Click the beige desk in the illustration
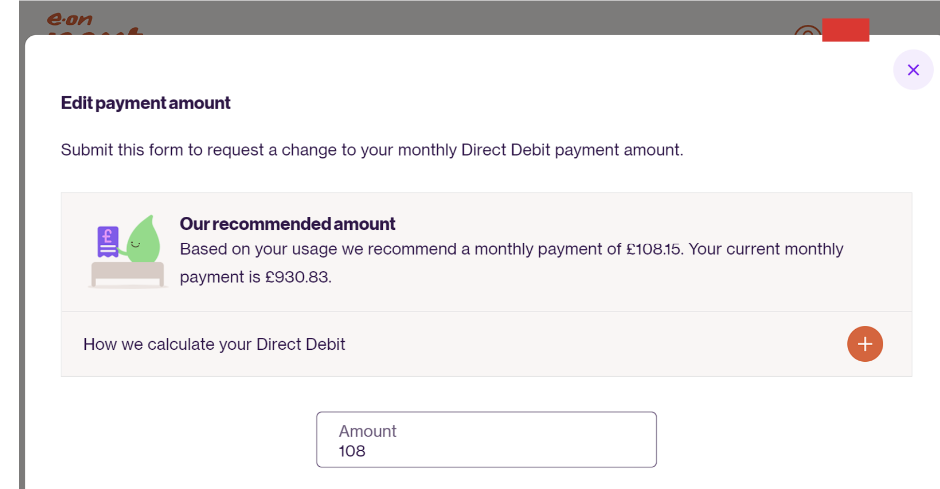 pos(128,274)
